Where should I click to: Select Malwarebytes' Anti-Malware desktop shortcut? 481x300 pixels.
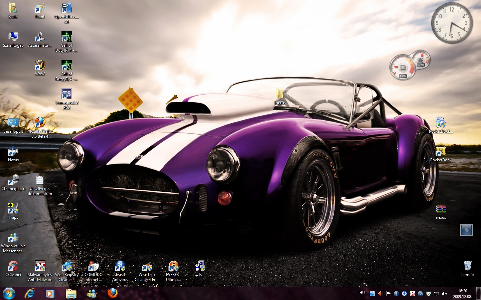click(x=40, y=271)
